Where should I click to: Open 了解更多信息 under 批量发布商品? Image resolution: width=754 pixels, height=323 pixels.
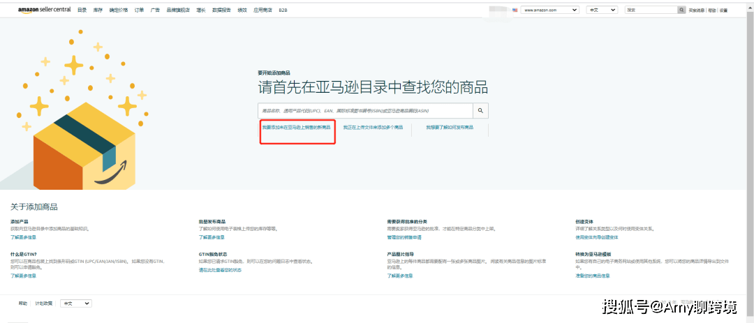[212, 237]
